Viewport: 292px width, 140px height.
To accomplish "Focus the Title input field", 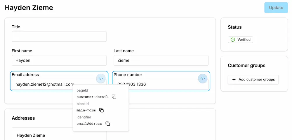I will (59, 36).
